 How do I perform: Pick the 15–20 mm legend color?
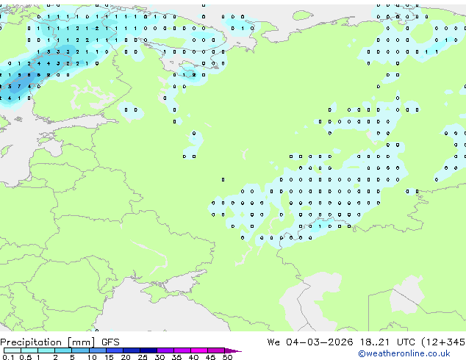point(114,350)
